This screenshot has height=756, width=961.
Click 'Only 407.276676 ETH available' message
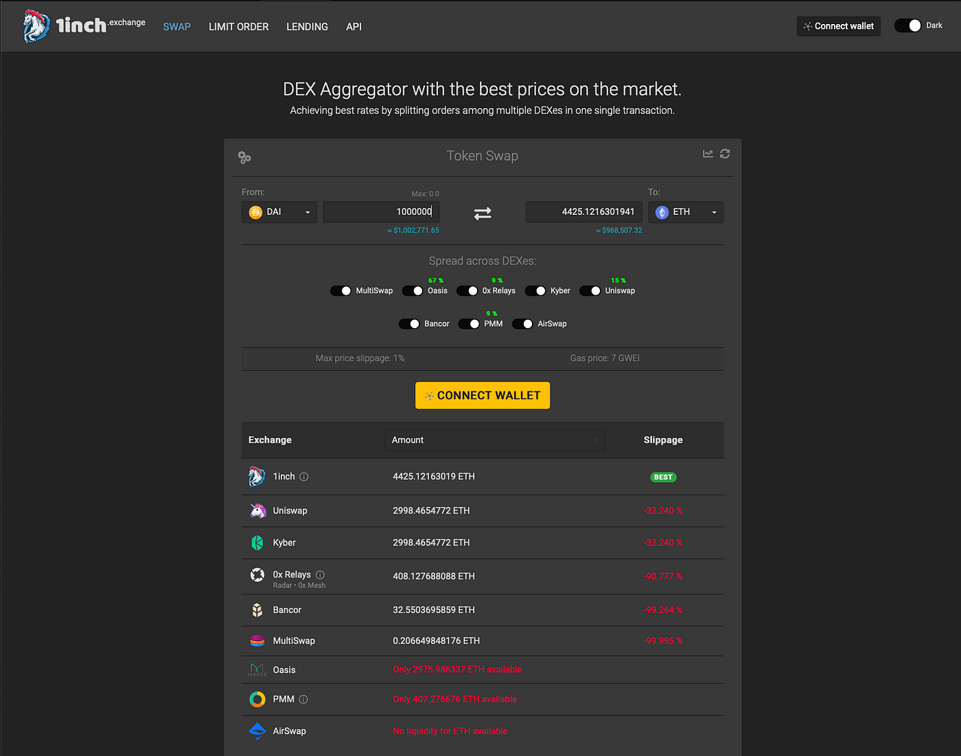(x=455, y=699)
